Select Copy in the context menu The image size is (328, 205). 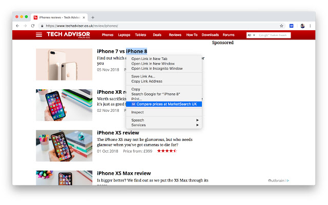[x=164, y=89]
